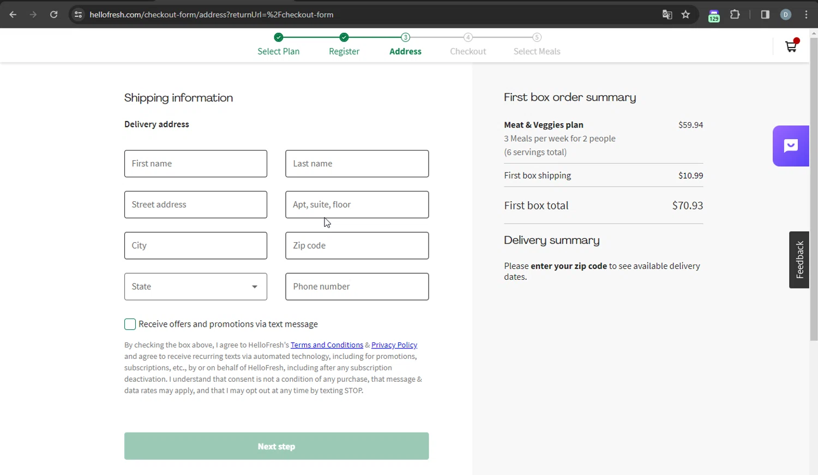The image size is (818, 475).
Task: Open the Terms and Conditions link
Action: [327, 345]
